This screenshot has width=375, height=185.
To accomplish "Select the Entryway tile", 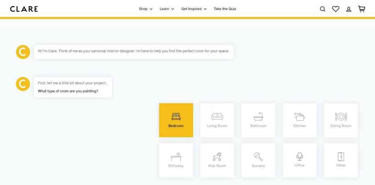I will (x=176, y=160).
